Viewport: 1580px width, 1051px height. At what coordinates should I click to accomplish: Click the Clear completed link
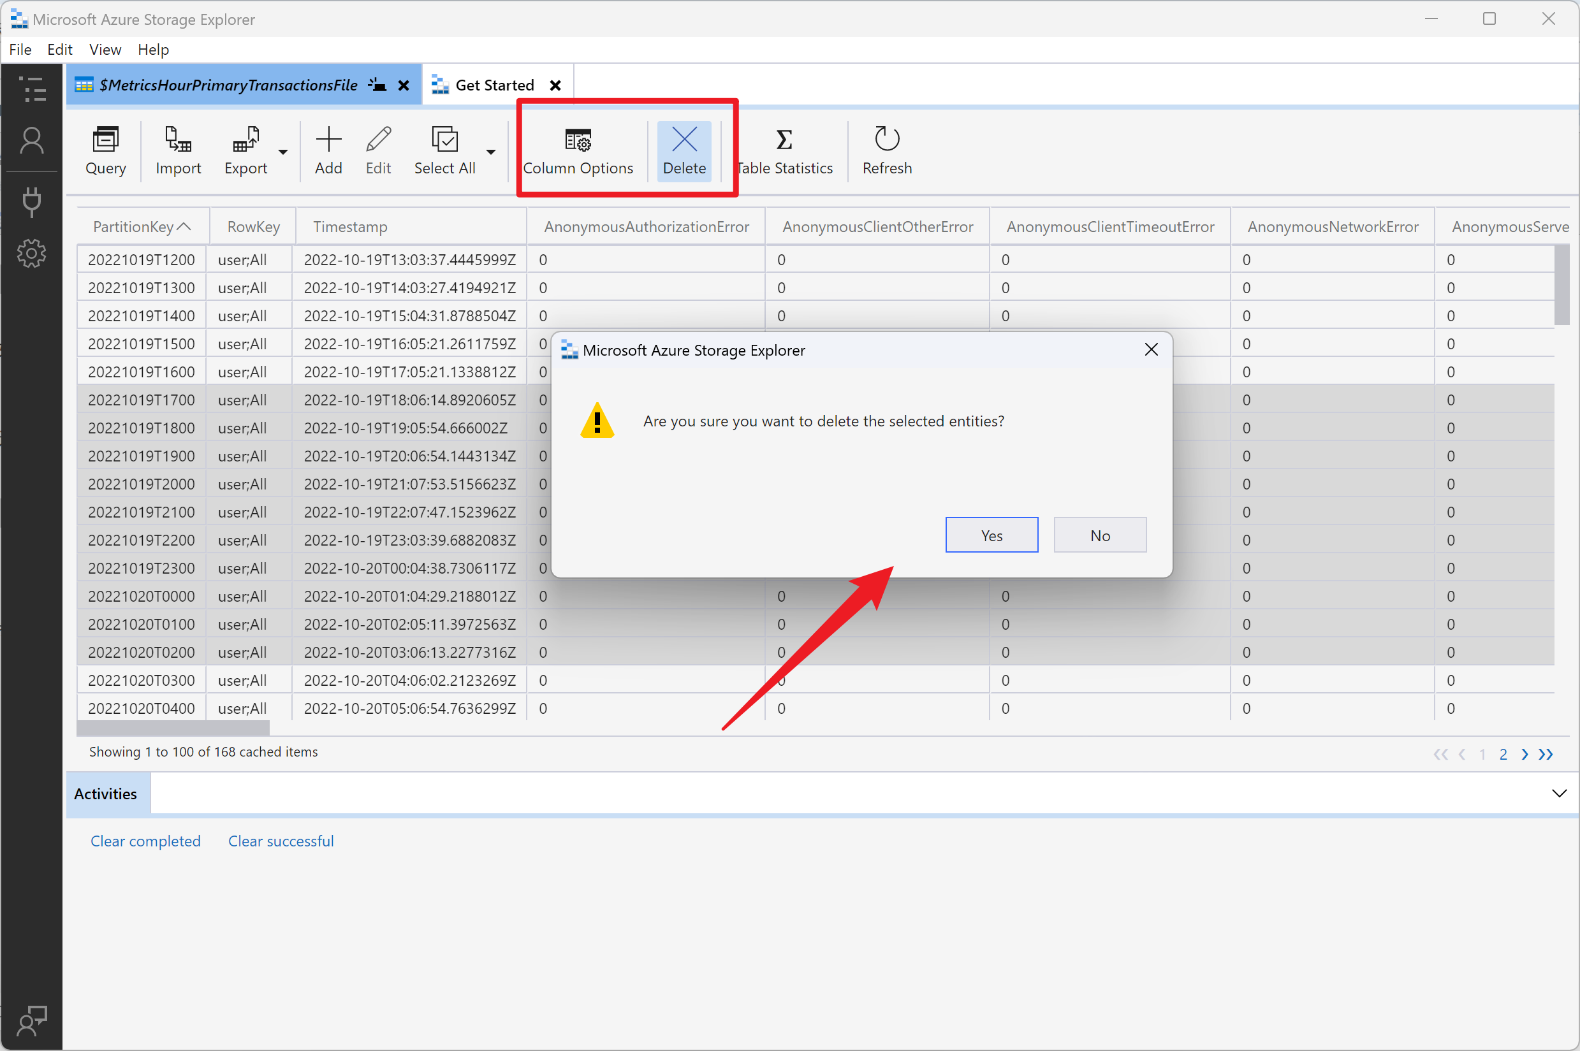tap(145, 841)
